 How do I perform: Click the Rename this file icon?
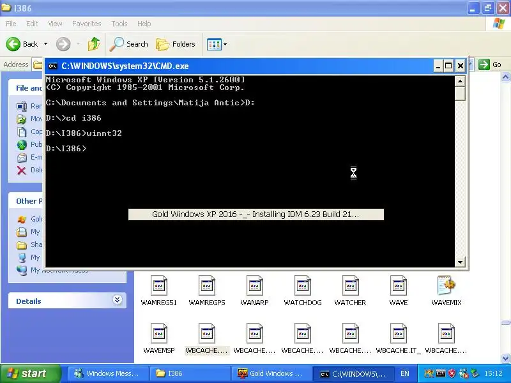coord(22,106)
